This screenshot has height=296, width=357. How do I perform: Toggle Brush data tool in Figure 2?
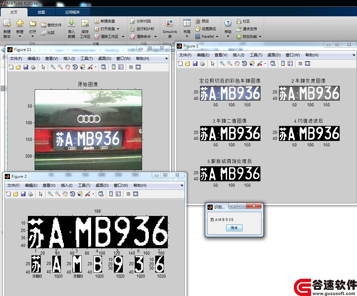[x=87, y=194]
